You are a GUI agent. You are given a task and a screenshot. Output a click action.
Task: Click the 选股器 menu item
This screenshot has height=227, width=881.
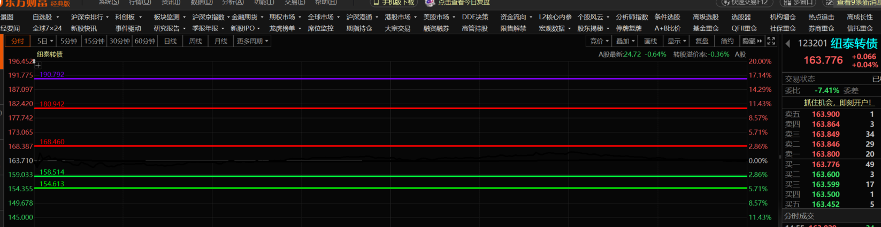741,17
